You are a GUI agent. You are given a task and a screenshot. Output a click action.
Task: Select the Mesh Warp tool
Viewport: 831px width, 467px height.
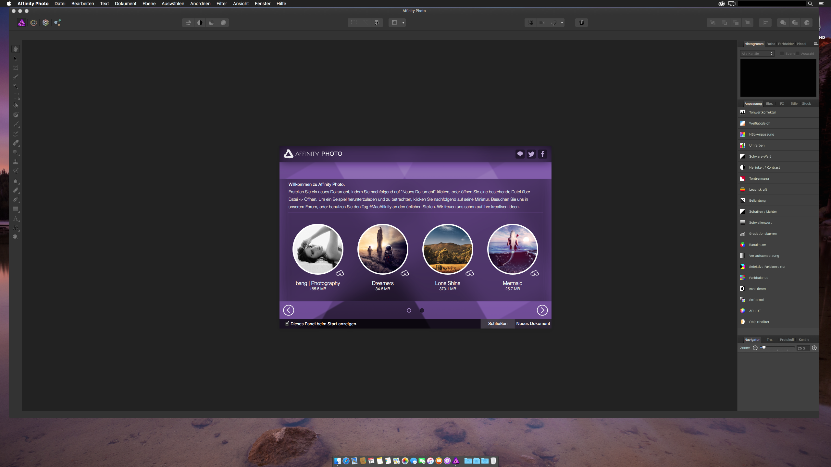click(16, 228)
